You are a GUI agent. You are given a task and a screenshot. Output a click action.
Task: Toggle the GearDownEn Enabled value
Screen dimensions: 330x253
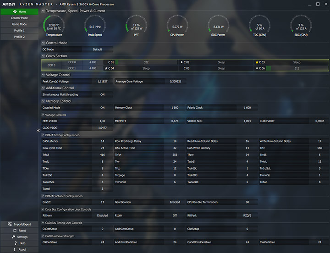point(175,202)
